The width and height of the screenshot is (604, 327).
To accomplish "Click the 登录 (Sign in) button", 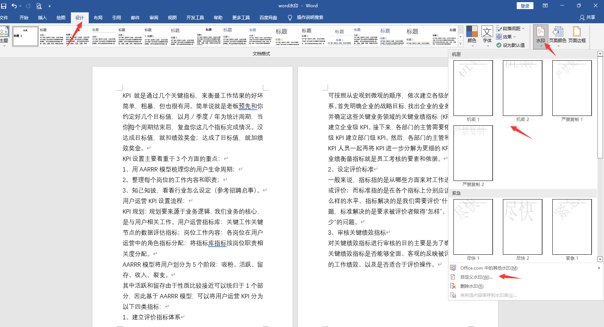I will point(525,6).
